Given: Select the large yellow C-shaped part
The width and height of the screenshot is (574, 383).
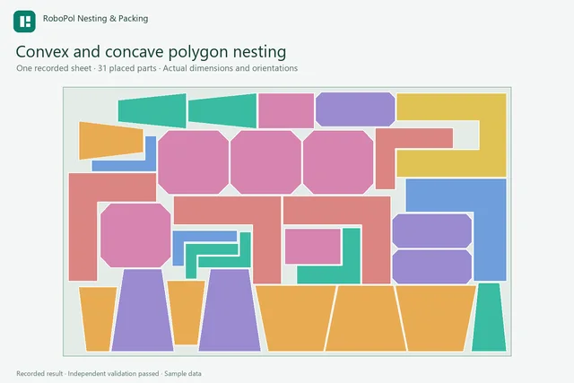Looking at the screenshot, I should click(492, 135).
